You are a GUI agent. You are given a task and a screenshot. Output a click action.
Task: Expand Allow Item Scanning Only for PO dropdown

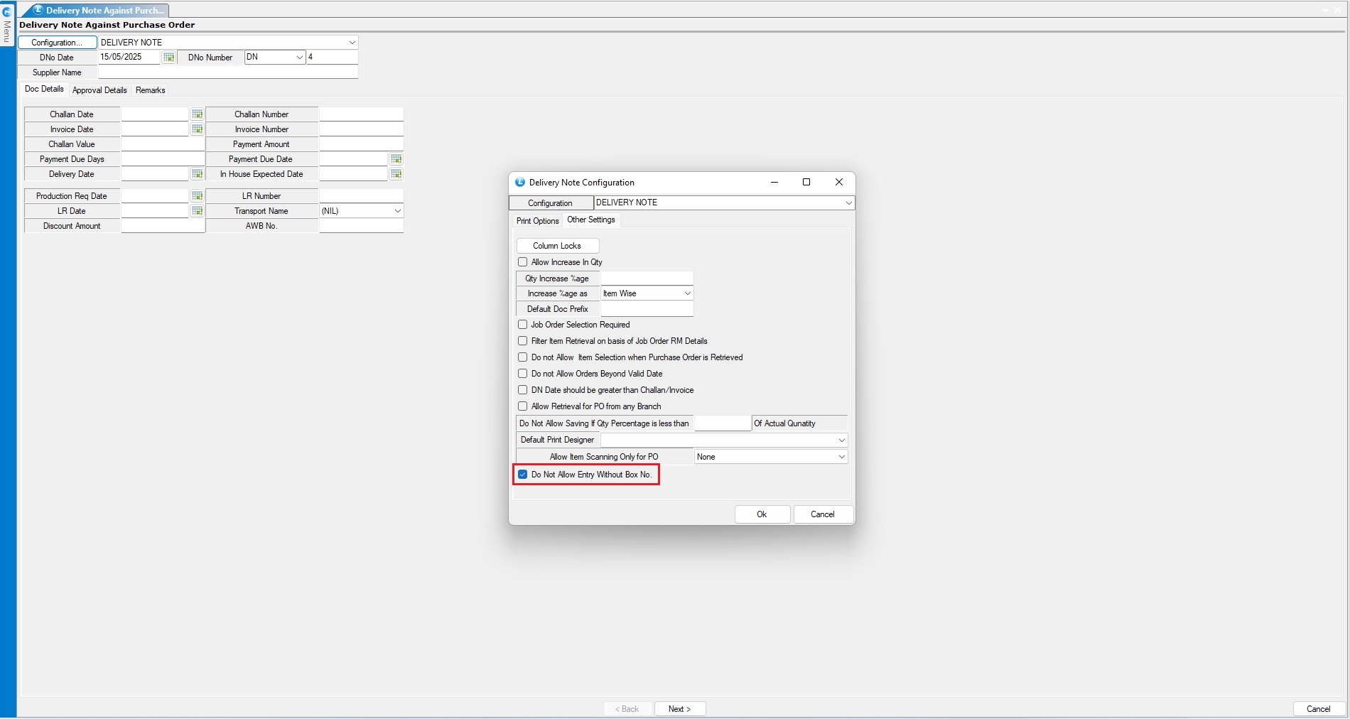(841, 457)
